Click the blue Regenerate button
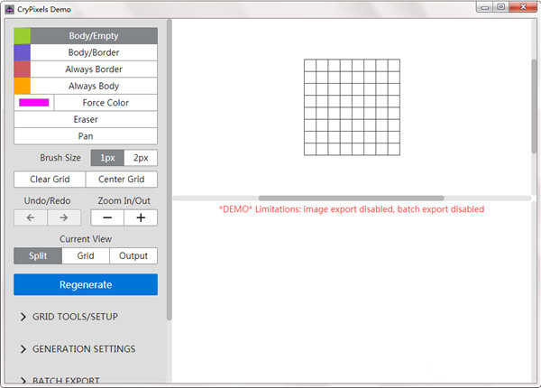 [x=86, y=284]
